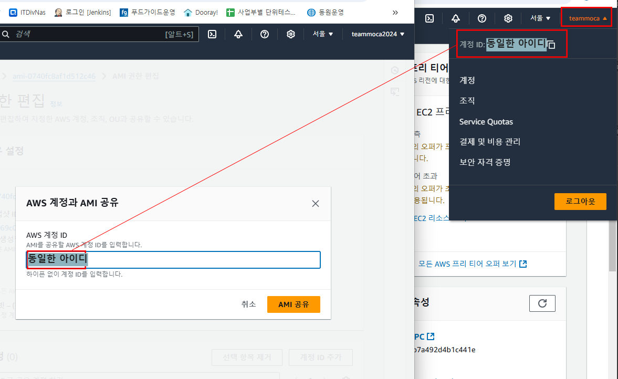This screenshot has width=618, height=379.
Task: Select 결제 및 비용 관리 menu item
Action: pos(490,141)
